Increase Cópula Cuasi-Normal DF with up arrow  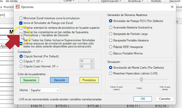92,66
